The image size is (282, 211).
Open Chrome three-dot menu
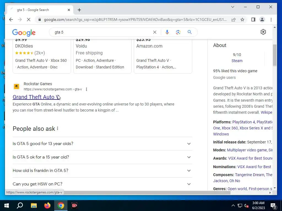point(271,20)
